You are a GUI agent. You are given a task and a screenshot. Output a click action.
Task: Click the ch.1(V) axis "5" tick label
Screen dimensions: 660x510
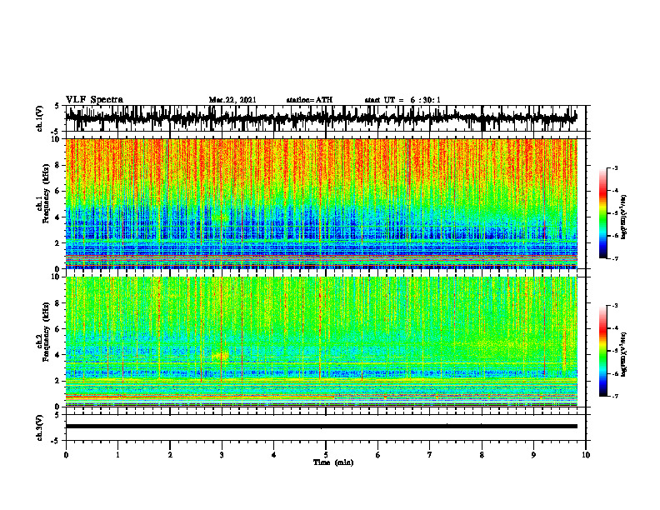(57, 107)
